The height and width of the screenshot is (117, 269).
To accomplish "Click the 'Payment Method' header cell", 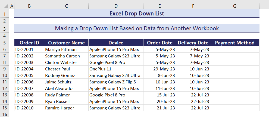I will coord(234,43).
